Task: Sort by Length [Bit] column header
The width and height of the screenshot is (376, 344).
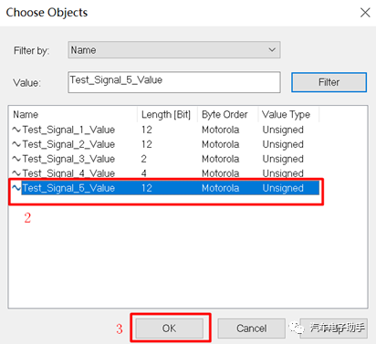Action: [167, 115]
